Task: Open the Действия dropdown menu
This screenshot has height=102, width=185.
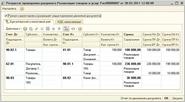Action: [13, 29]
